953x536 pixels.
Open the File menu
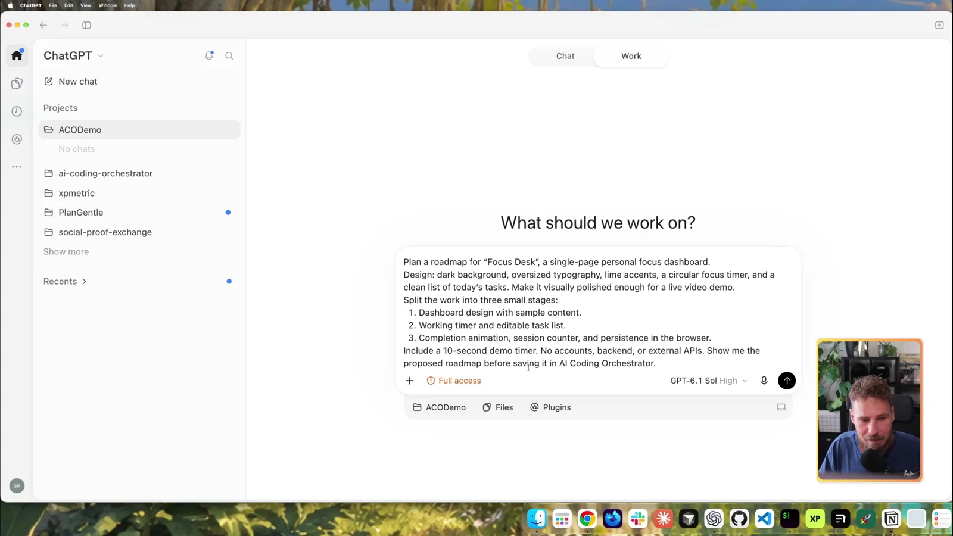[x=53, y=5]
